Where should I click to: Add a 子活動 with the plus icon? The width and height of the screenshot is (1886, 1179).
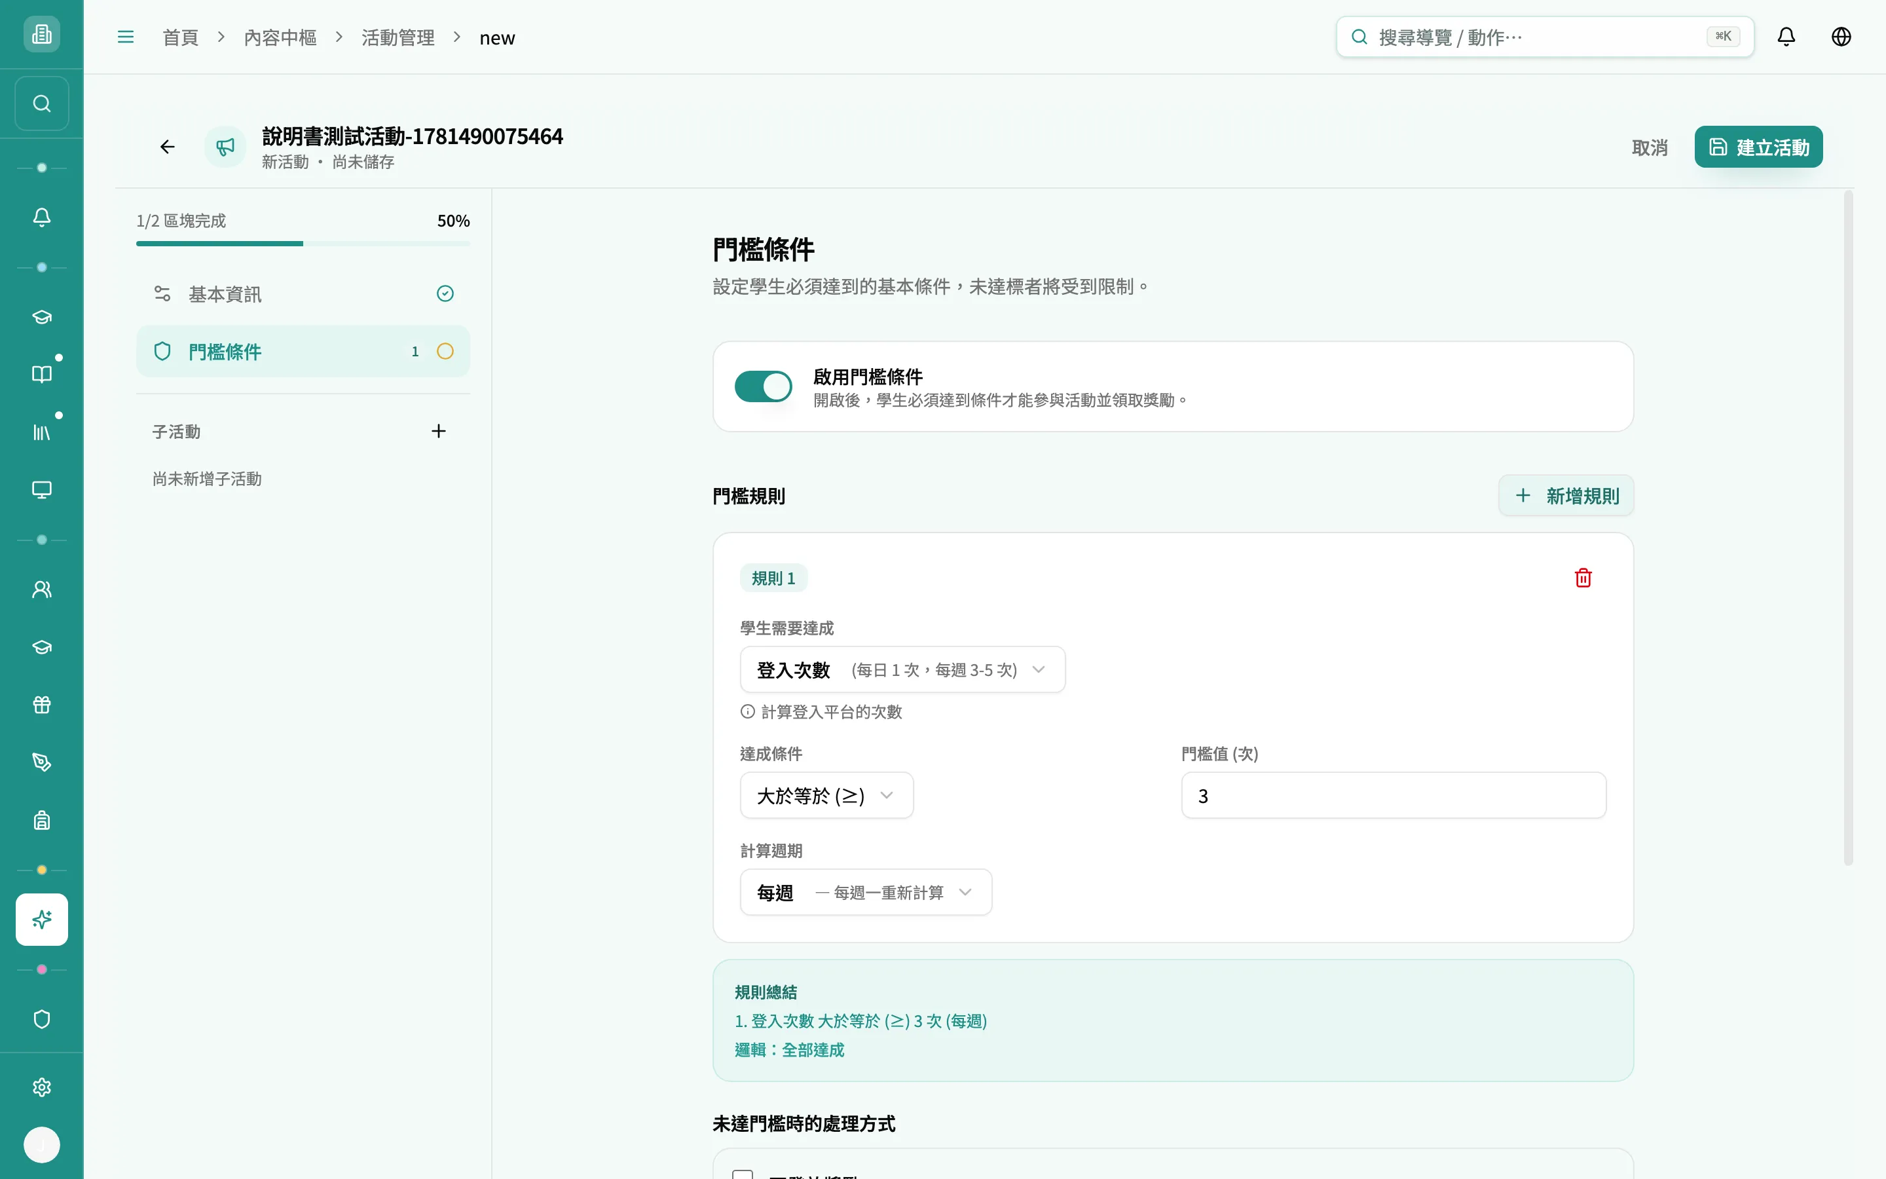[439, 431]
